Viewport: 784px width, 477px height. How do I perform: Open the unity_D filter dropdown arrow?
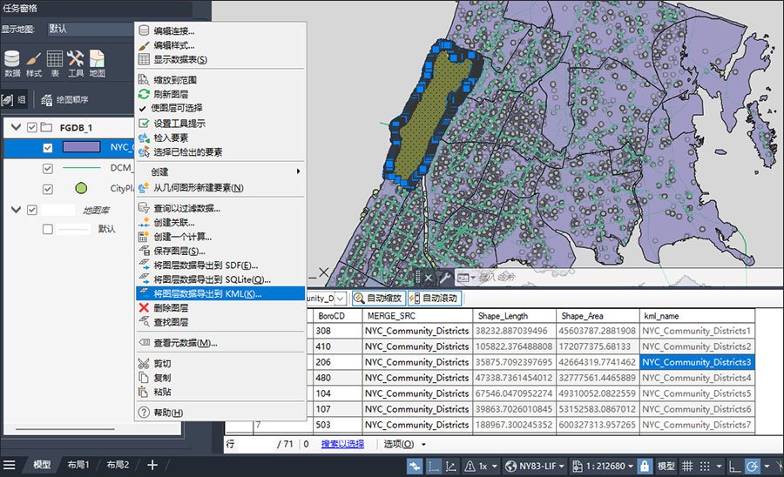click(x=340, y=299)
